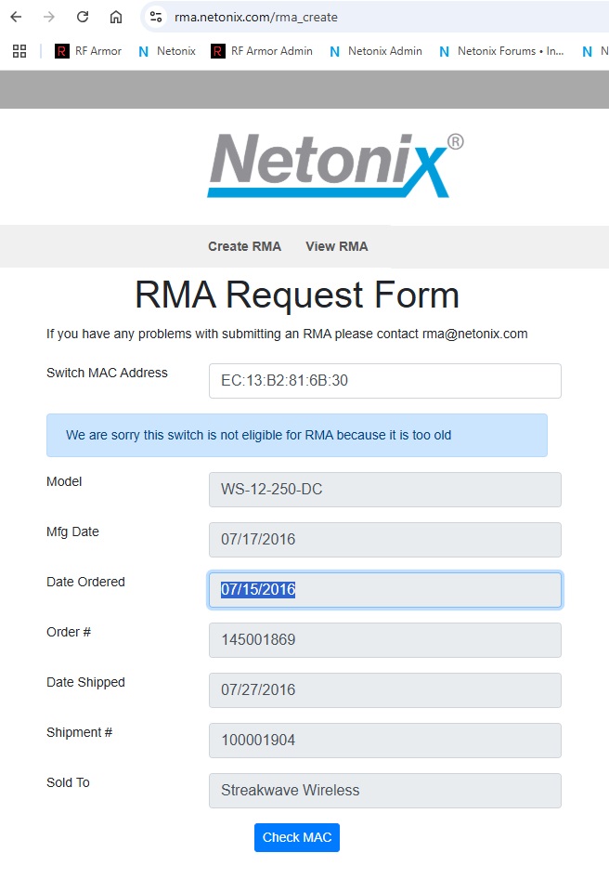Select the Create RMA menu item
The height and width of the screenshot is (879, 609).
pyautogui.click(x=244, y=246)
